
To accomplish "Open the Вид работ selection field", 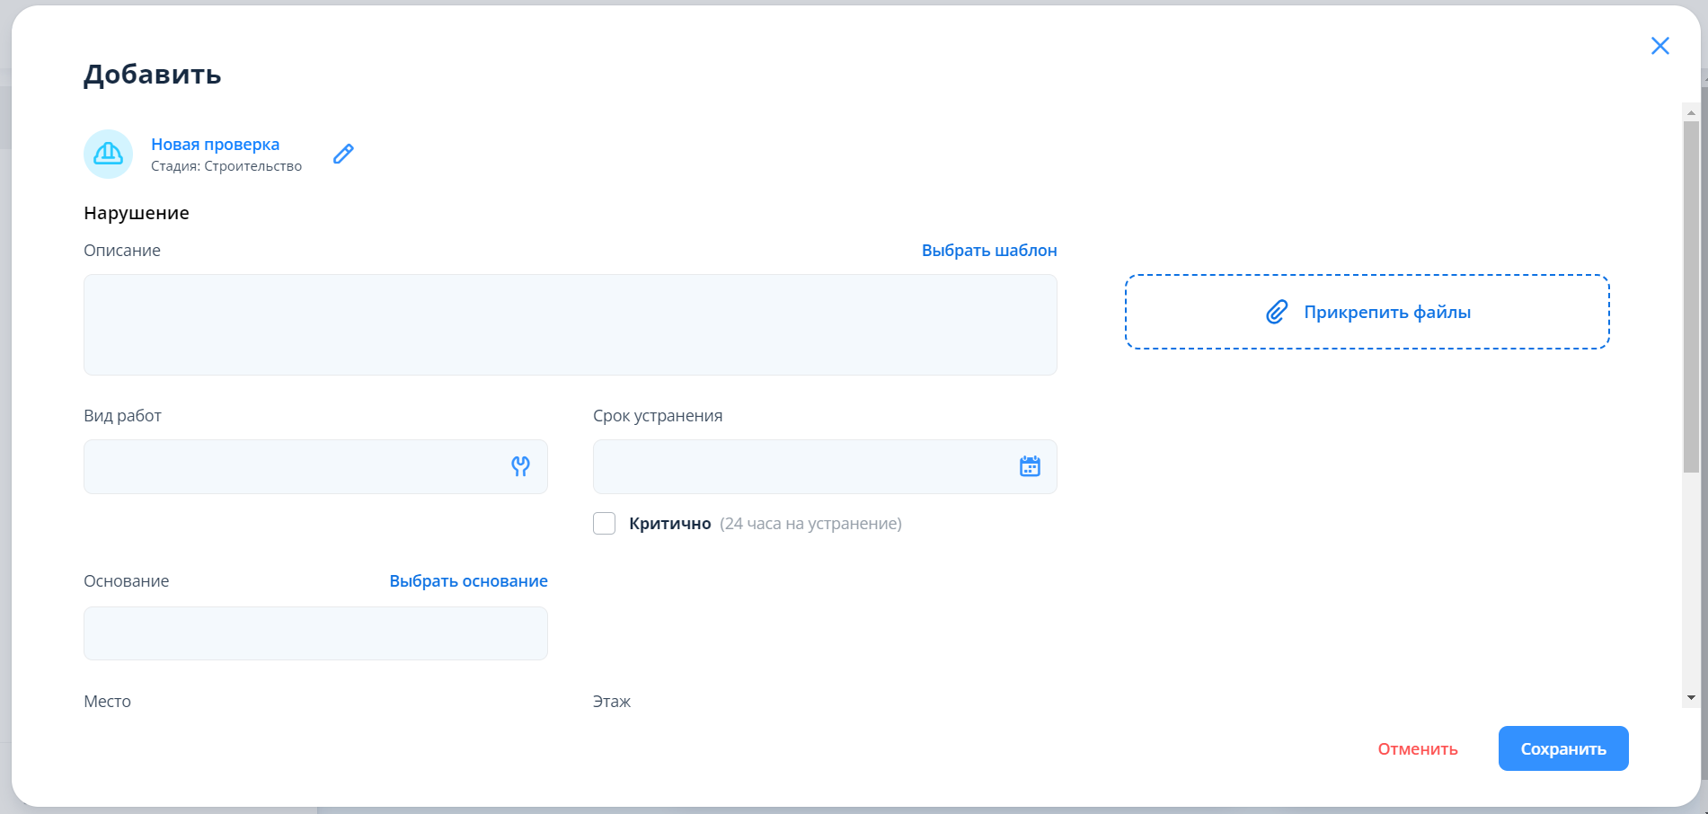I will [x=296, y=466].
